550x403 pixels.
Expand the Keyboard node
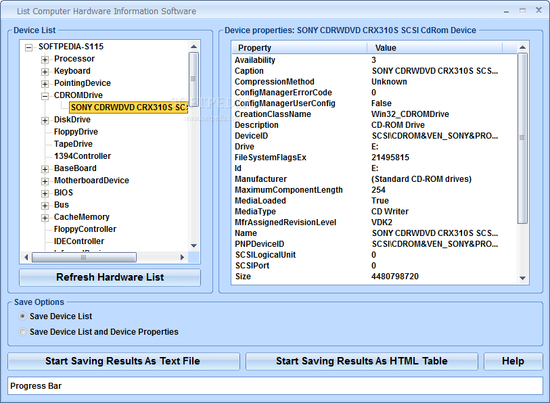(45, 70)
